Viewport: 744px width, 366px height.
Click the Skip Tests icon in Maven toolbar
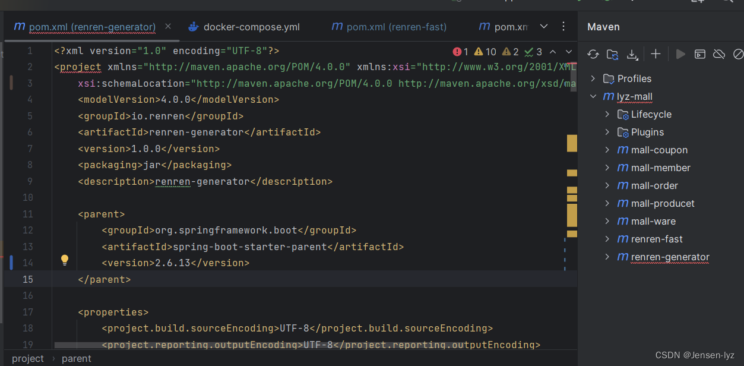point(738,54)
